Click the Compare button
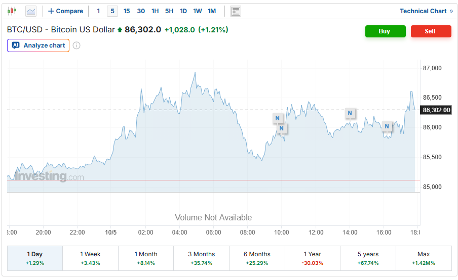The height and width of the screenshot is (280, 458). (x=66, y=11)
